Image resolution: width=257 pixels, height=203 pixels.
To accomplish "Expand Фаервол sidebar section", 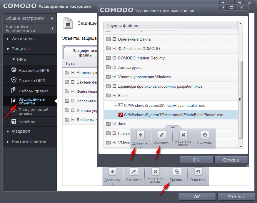I will coord(30,131).
